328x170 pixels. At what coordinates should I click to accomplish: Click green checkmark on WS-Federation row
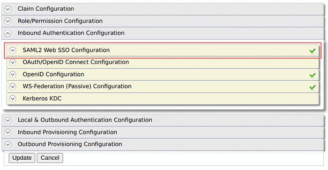click(313, 87)
